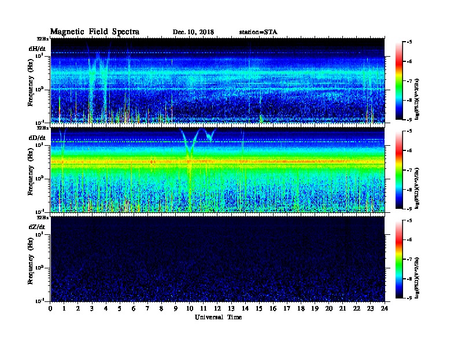Click the log(PSD) label beside dD/dt color scale

point(418,188)
